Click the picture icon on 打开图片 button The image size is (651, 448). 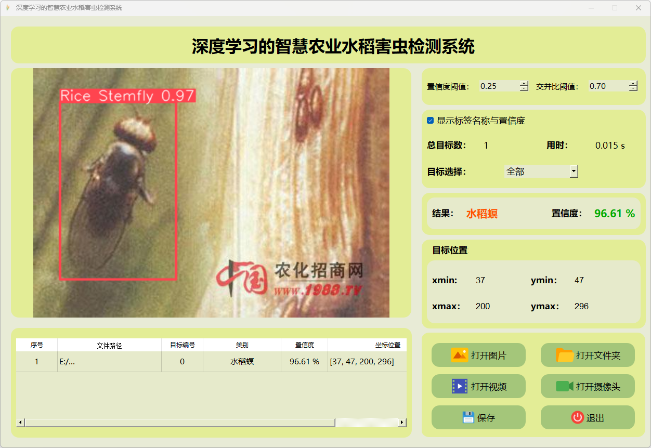pos(460,355)
